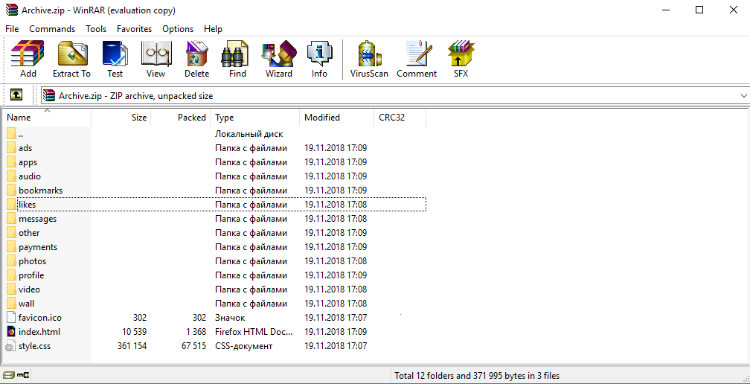Go up one folder level button

(16, 95)
